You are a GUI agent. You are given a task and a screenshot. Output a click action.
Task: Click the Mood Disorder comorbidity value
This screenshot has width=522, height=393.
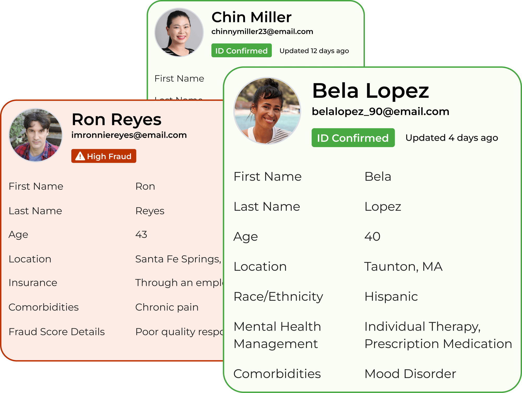pos(410,374)
